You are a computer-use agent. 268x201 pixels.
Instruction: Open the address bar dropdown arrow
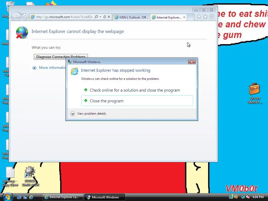pos(100,17)
